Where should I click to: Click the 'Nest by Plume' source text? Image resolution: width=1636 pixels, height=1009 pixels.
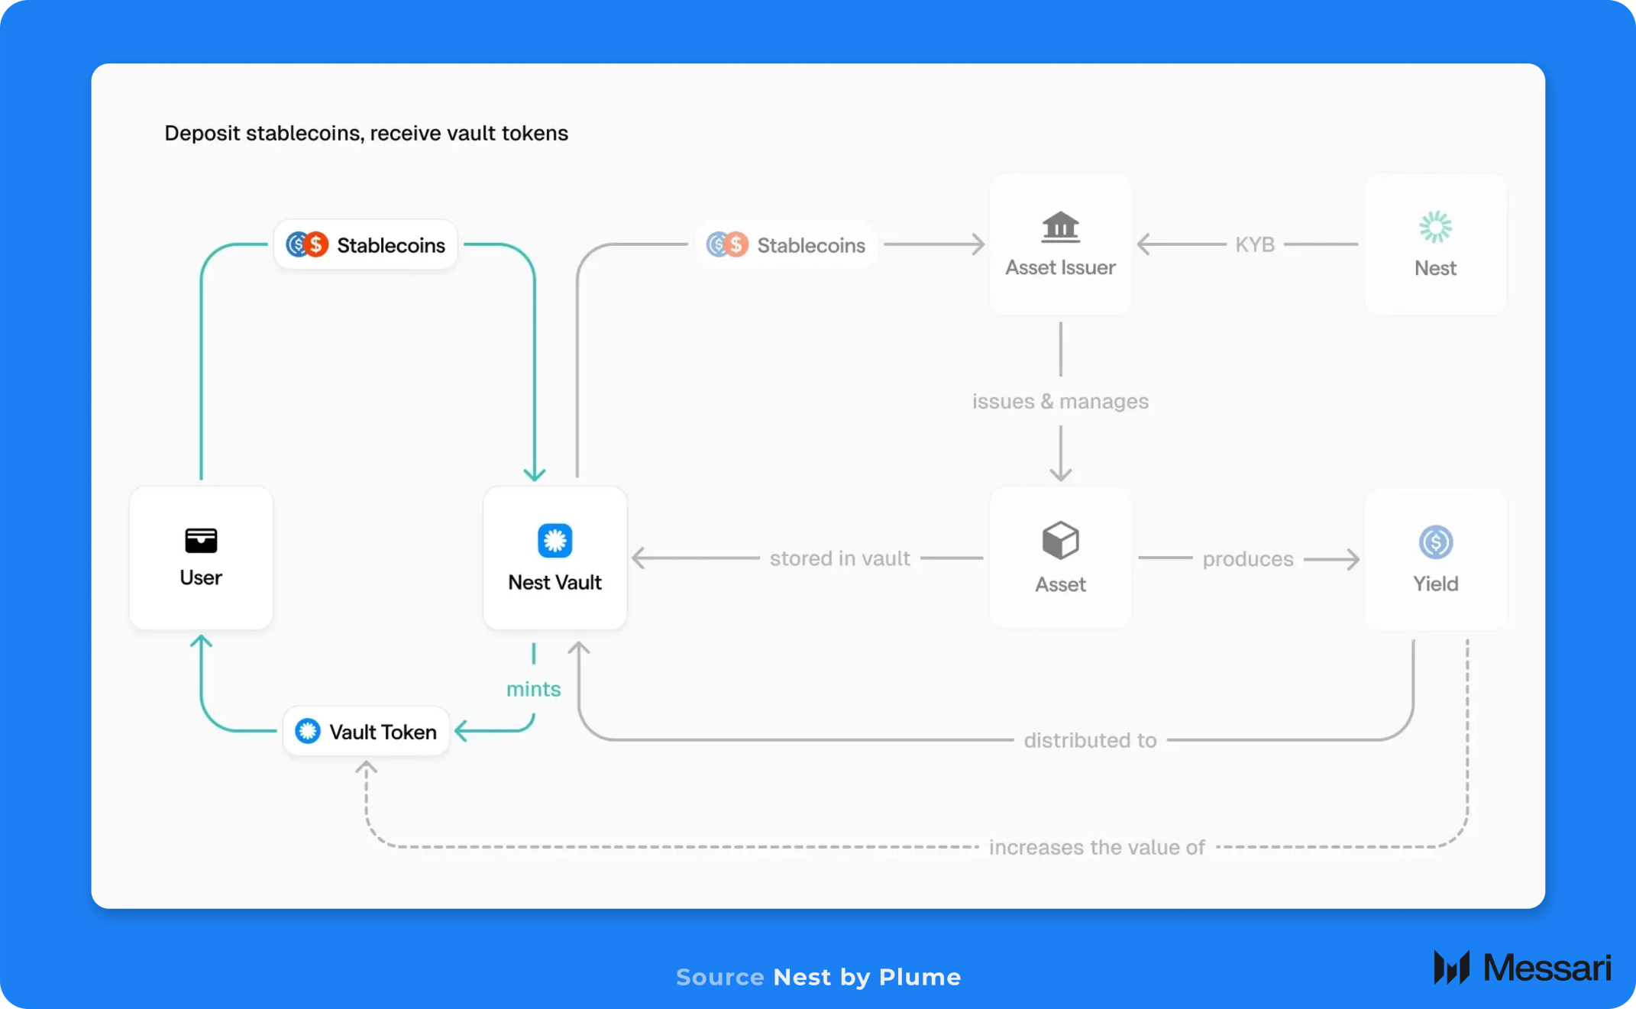(867, 977)
